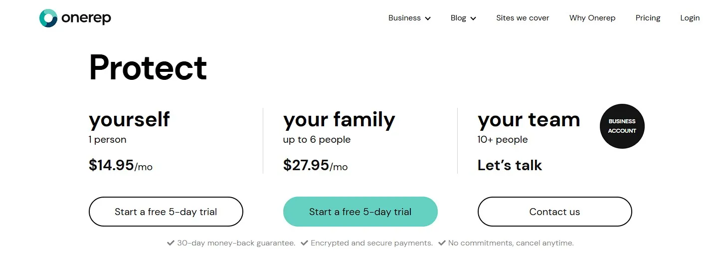
Task: Navigate to the Pricing page
Action: coord(648,18)
